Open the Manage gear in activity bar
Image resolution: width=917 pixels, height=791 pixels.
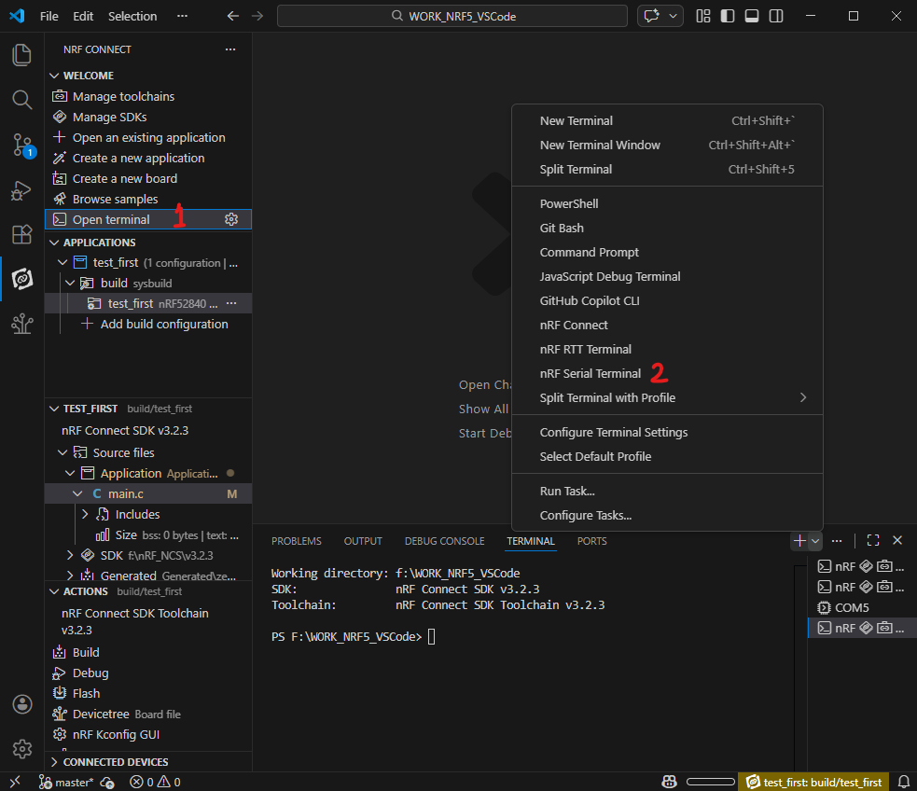pos(21,749)
